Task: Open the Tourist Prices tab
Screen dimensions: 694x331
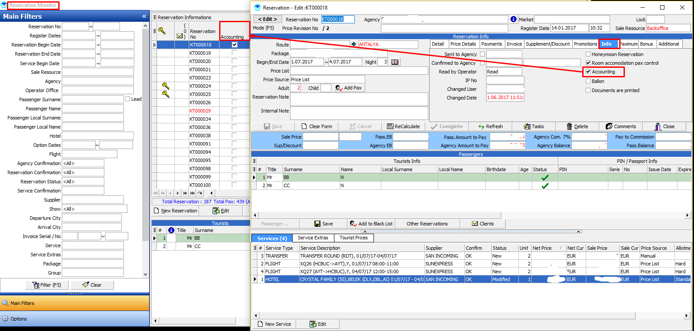Action: click(354, 238)
